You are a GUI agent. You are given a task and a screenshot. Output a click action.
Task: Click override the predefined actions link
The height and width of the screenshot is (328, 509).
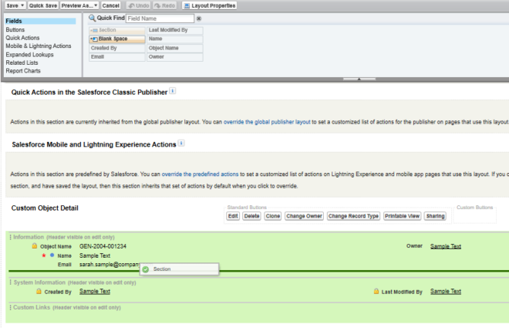click(201, 174)
